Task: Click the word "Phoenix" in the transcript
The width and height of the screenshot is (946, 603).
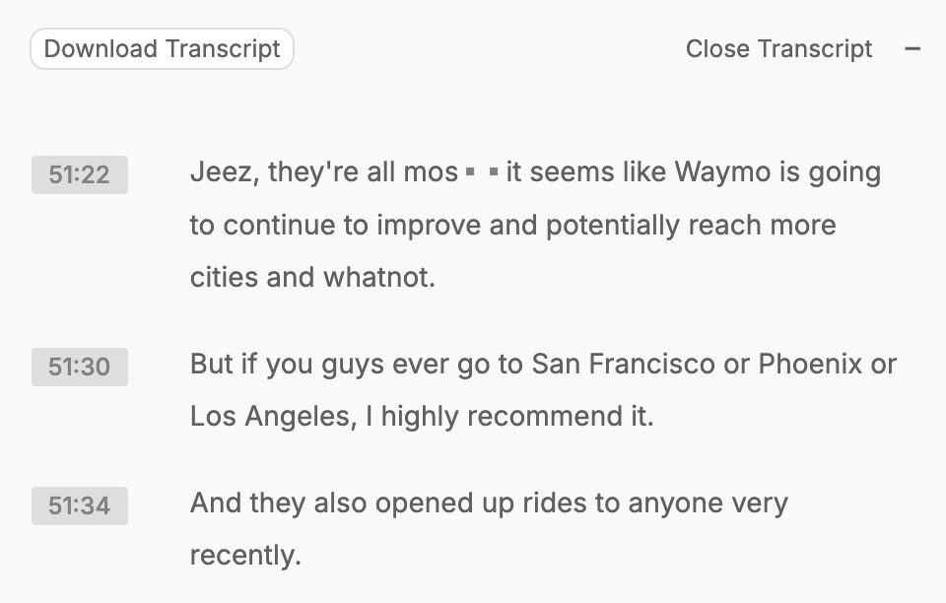Action: (810, 365)
